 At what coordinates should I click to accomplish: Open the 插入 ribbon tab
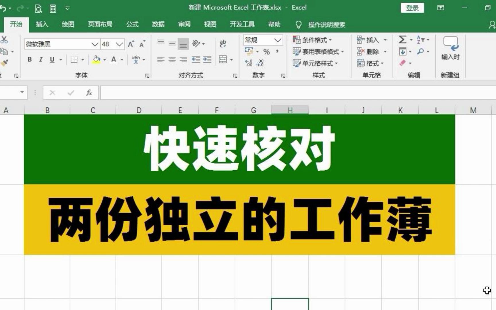coord(42,24)
